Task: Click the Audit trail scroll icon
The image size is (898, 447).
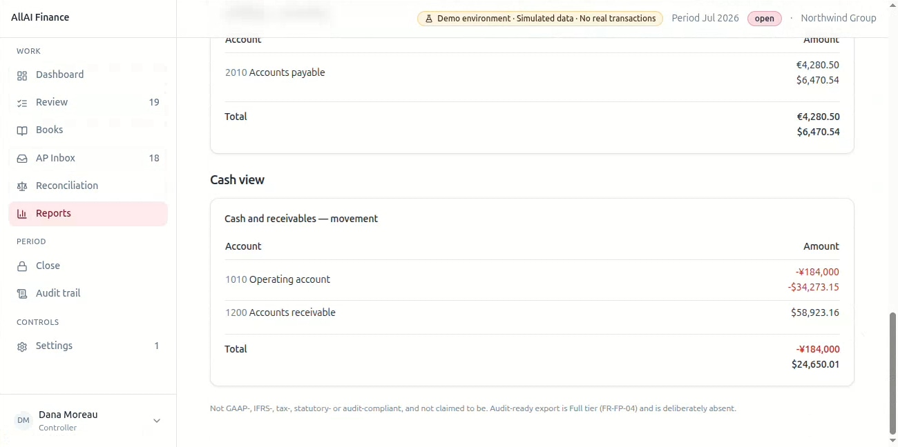Action: pyautogui.click(x=22, y=294)
